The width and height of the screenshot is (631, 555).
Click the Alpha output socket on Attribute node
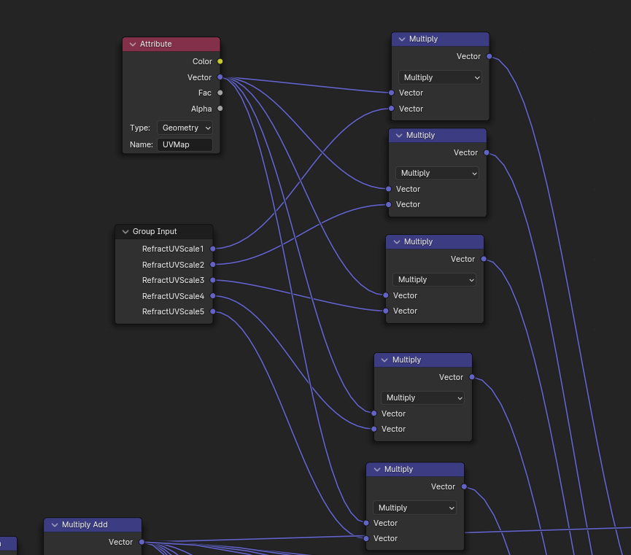click(220, 109)
